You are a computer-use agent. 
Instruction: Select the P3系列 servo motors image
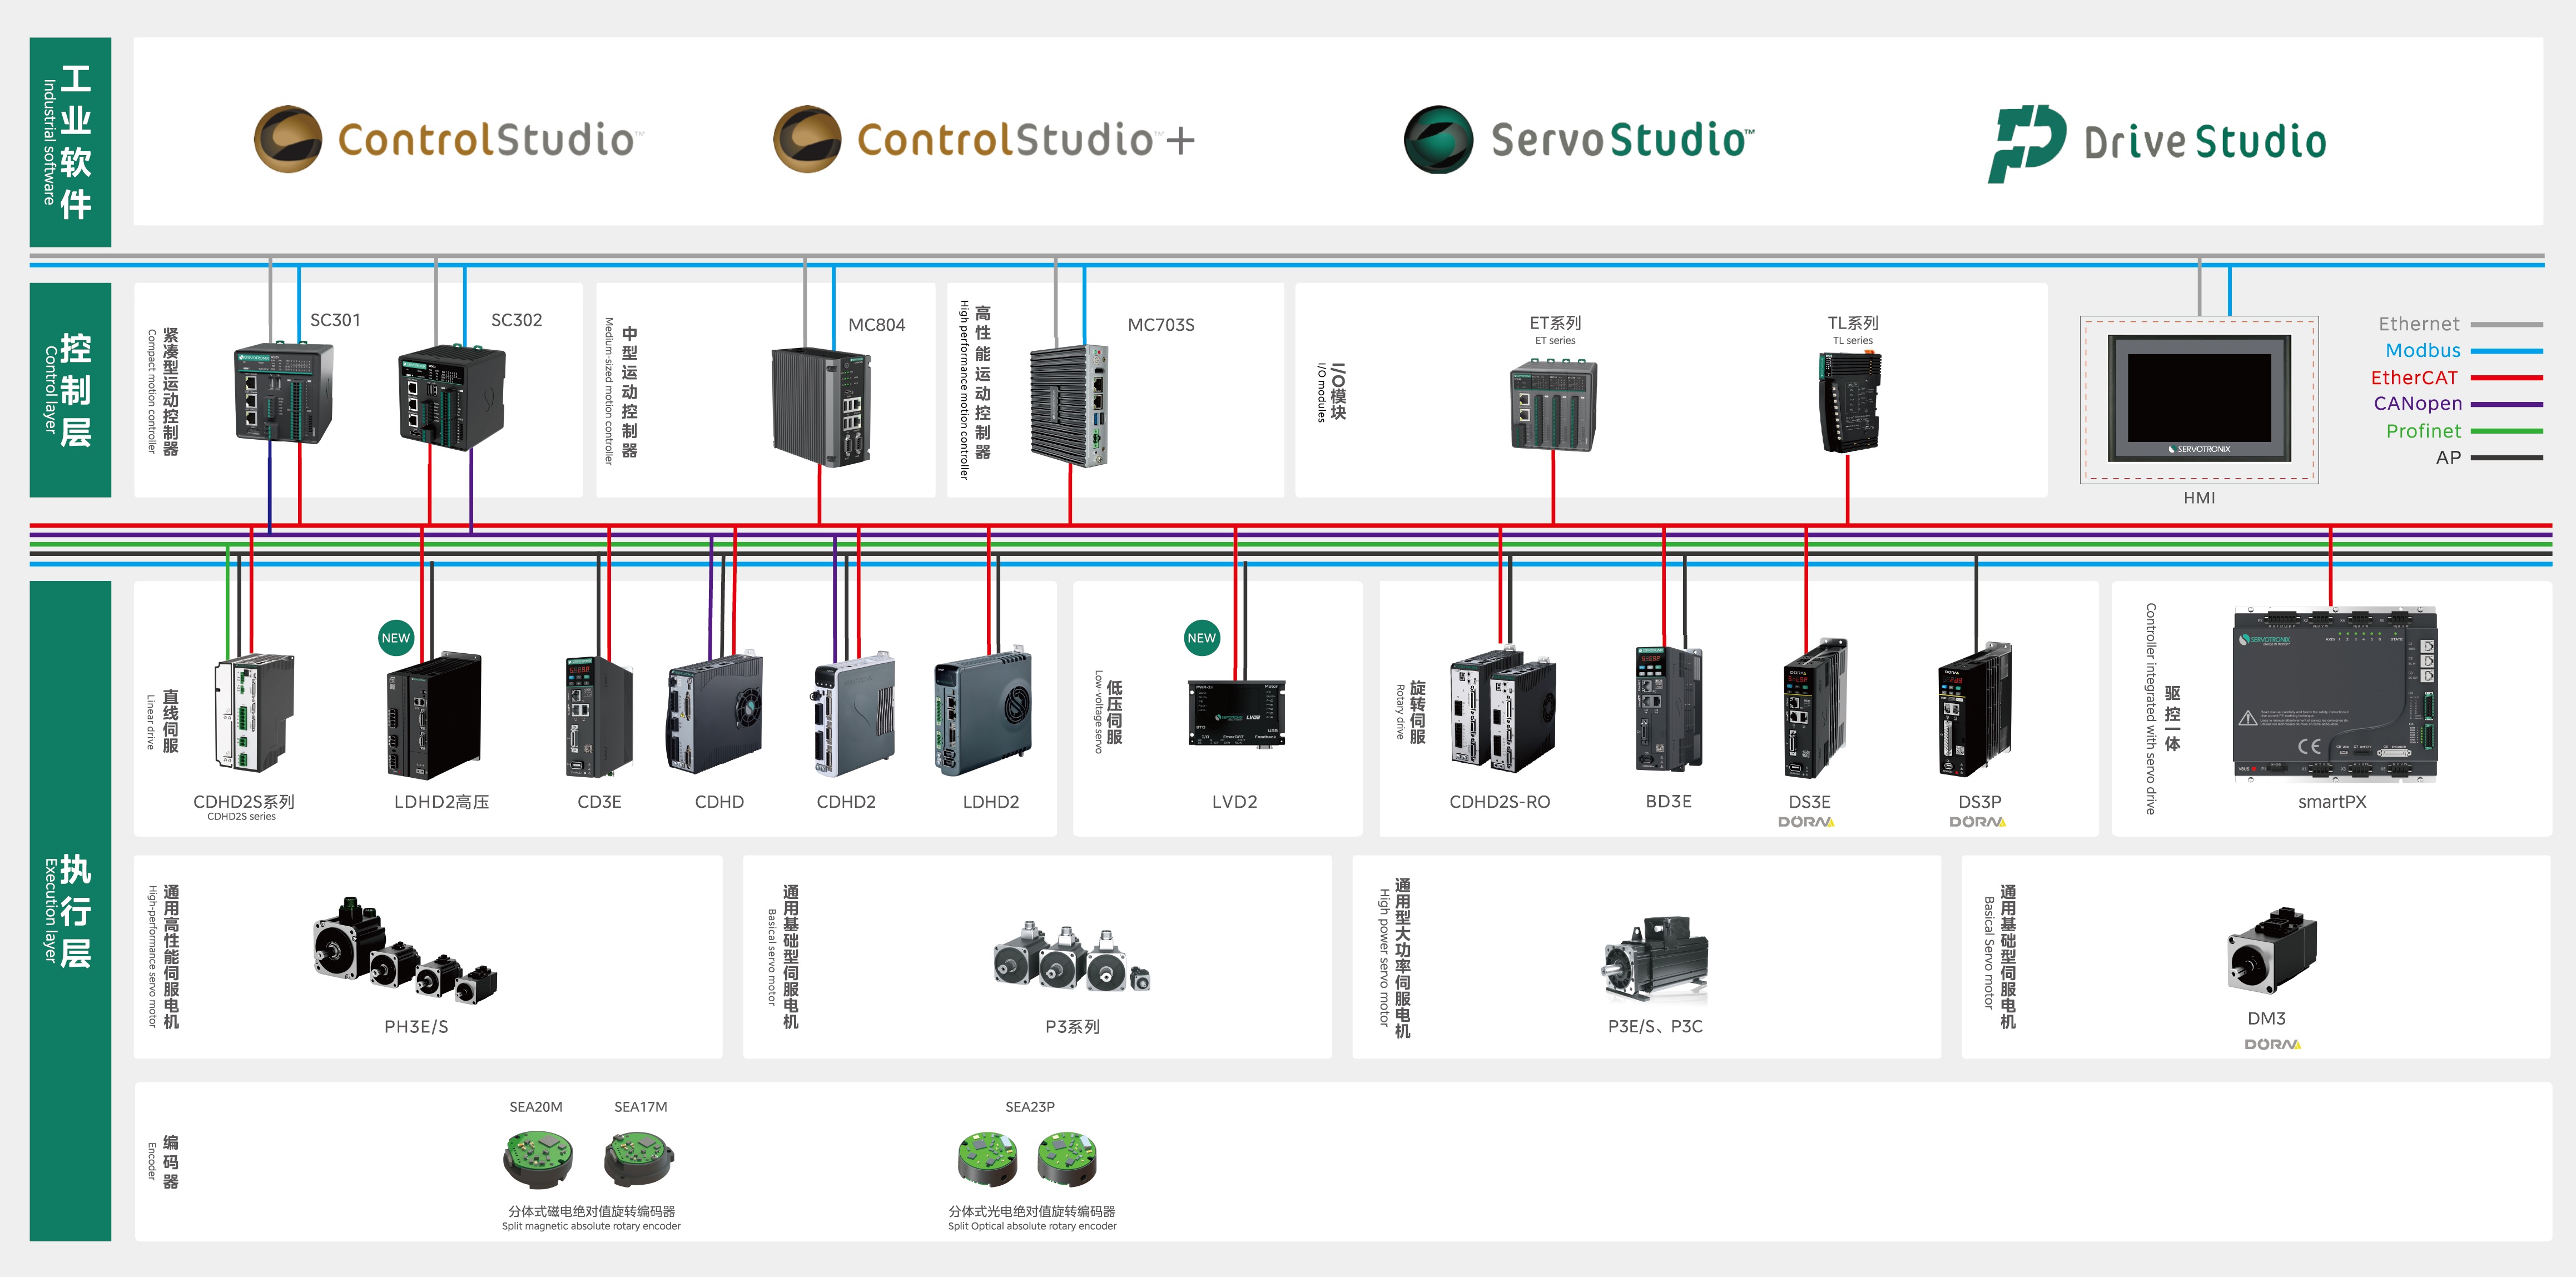pos(1072,956)
